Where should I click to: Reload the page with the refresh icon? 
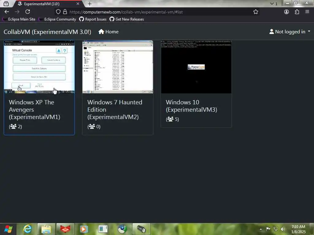[28, 12]
